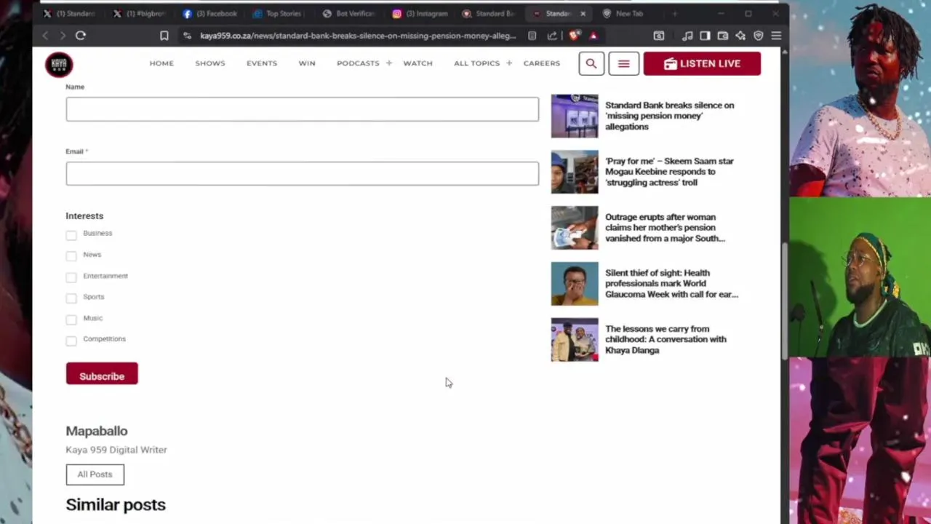This screenshot has height=524, width=931.
Task: Open All Posts by Mapaballo
Action: [x=95, y=475]
